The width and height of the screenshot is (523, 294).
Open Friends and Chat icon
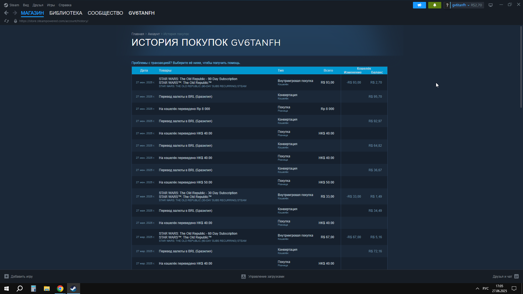(516, 276)
